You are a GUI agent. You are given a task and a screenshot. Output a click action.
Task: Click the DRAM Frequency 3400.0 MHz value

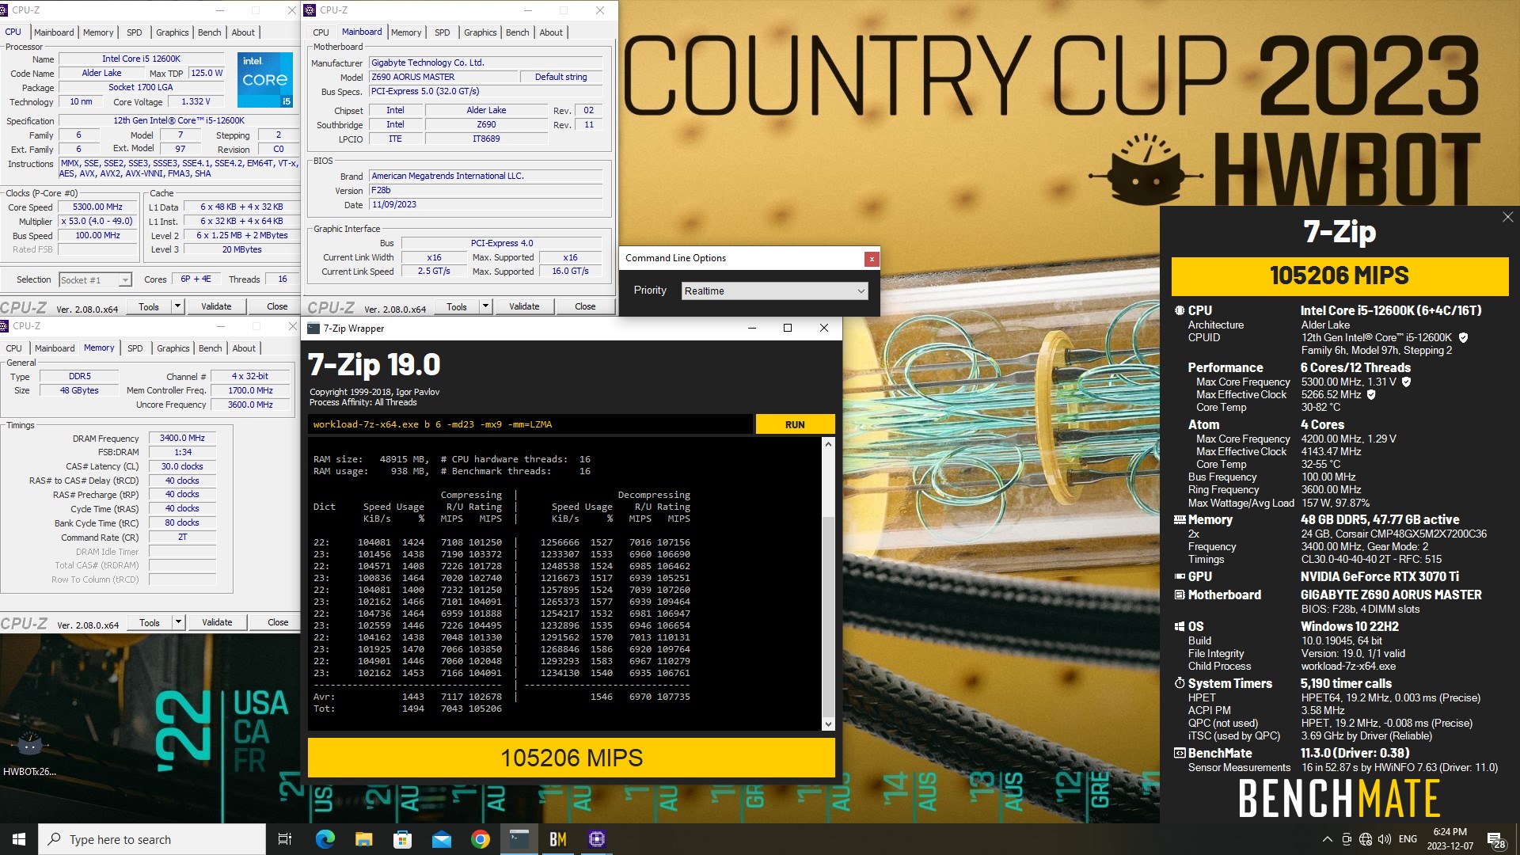(182, 438)
